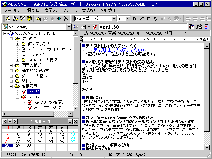Click the tree horizontal scrollbar thumb
212x159 pixels.
[x=30, y=114]
